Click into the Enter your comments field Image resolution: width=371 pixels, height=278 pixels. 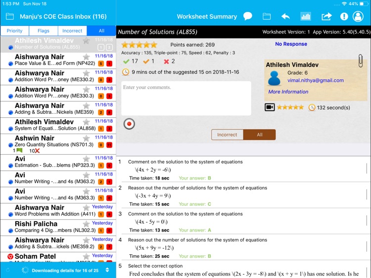pos(186,98)
